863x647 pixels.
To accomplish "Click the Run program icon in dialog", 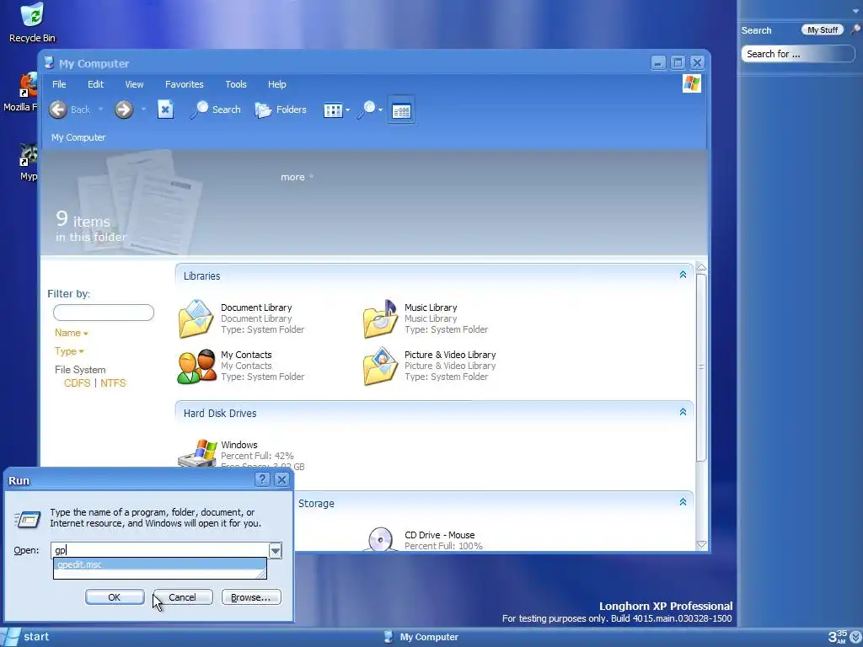I will pos(28,519).
